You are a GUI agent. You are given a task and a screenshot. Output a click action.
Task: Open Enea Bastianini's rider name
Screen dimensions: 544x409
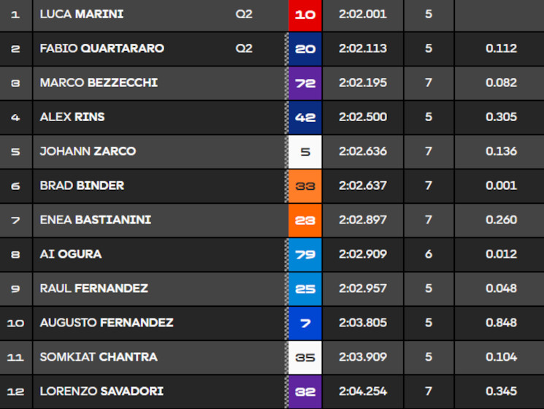point(96,220)
